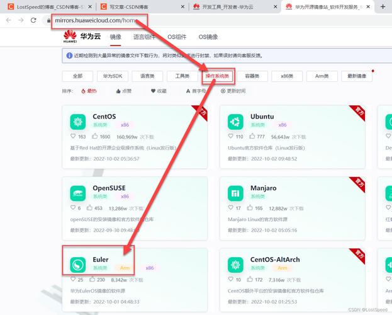Sort mirrors by 点赞
The height and width of the screenshot is (315, 392).
click(124, 91)
